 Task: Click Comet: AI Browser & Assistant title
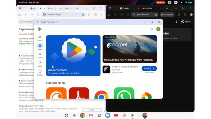pos(125,67)
